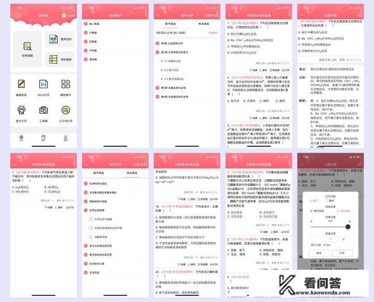Toggle 收藏 under the acetic acid question
374x302 pixels.
coord(264,232)
